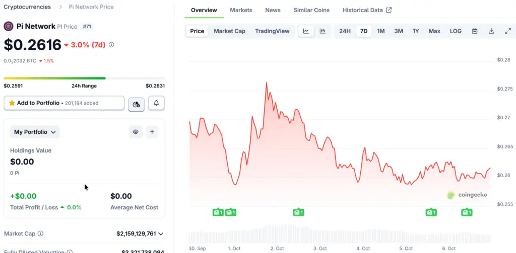516x253 pixels.
Task: Click the Add to Portfolio button
Action: click(64, 103)
